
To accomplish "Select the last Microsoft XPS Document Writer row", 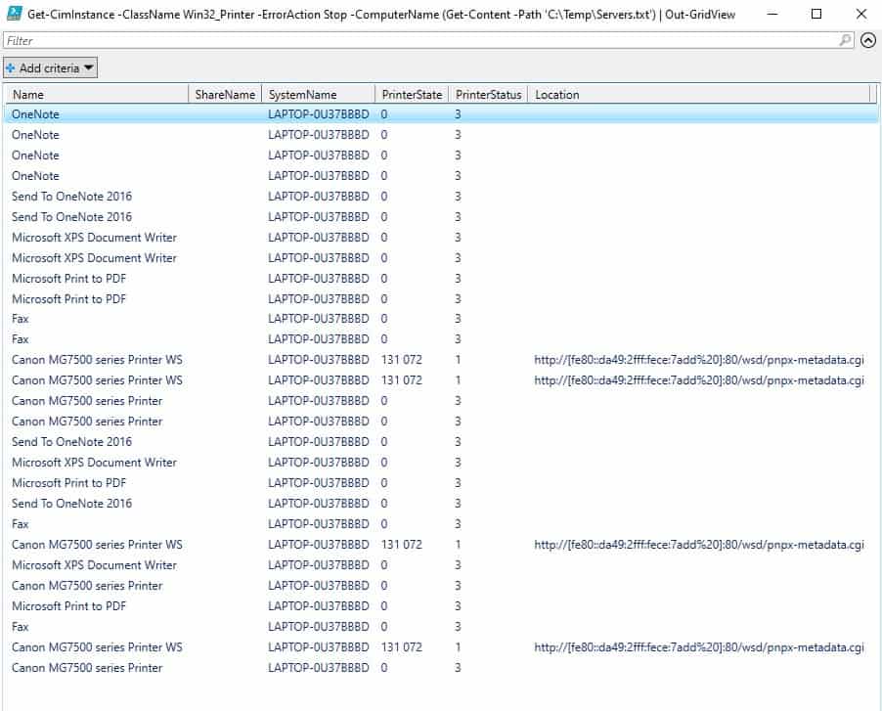I will click(x=442, y=564).
